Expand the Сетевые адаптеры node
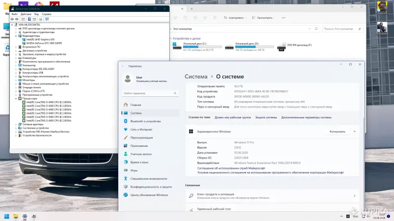394x221 pixels. (x=16, y=124)
